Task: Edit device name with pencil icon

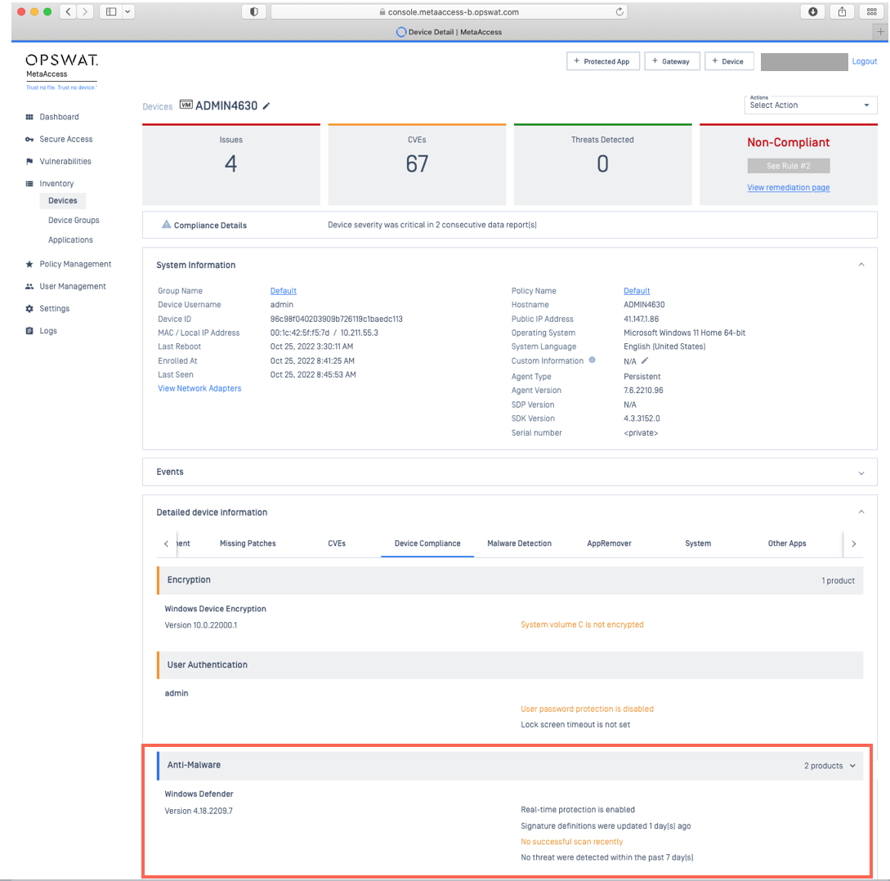Action: [266, 105]
